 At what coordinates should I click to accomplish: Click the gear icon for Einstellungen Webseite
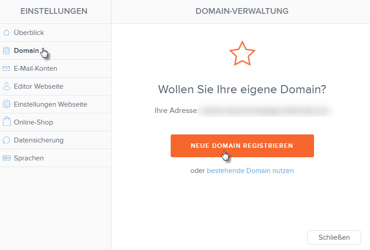pyautogui.click(x=7, y=104)
